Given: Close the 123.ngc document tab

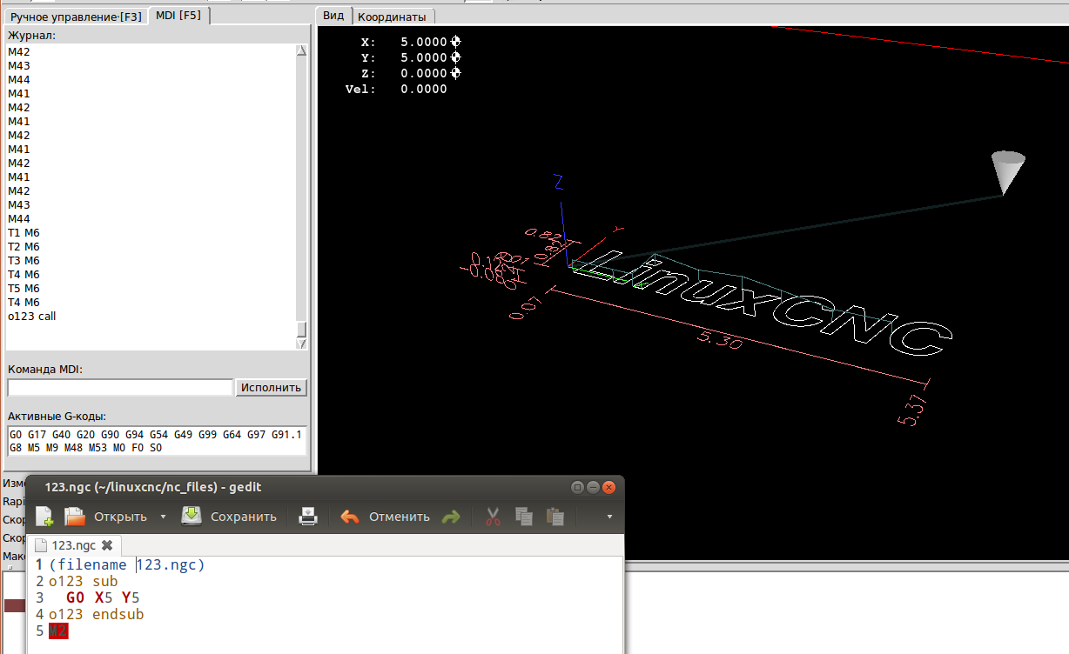Looking at the screenshot, I should click(107, 545).
